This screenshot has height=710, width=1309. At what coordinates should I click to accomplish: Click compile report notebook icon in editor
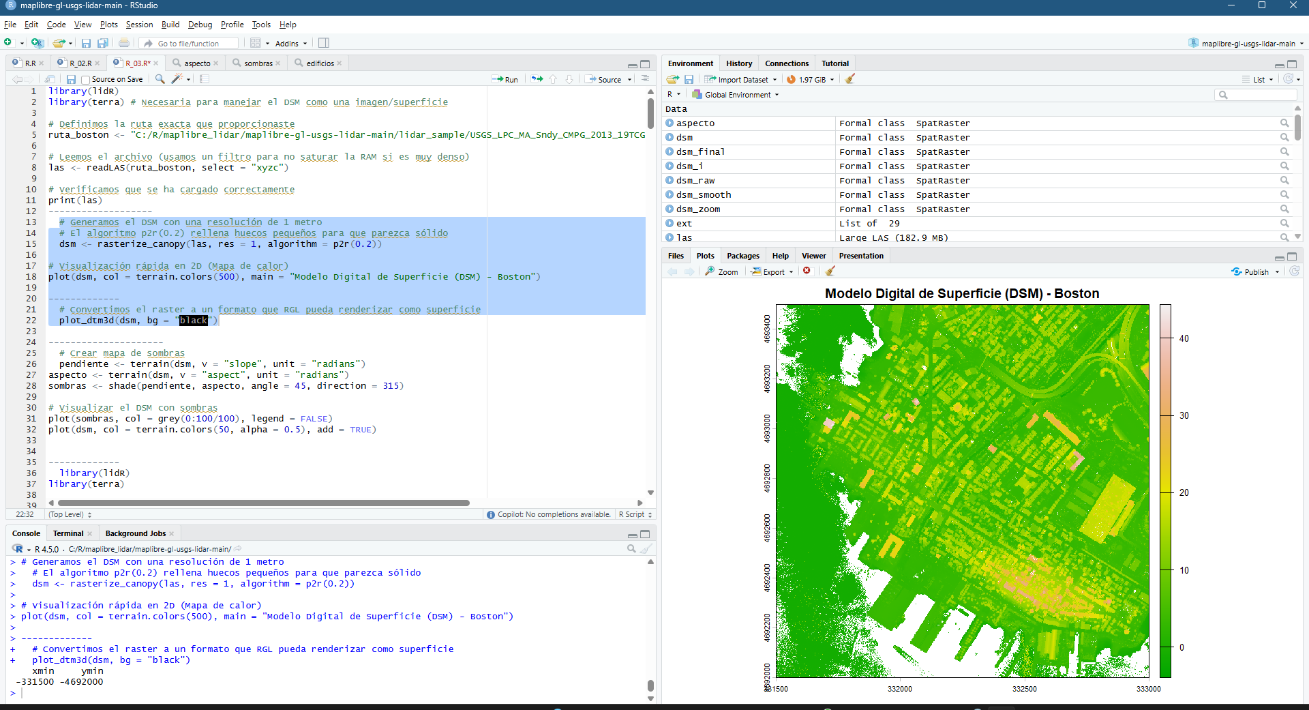point(204,79)
